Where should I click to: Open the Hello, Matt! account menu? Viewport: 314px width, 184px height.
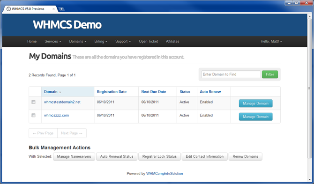[x=271, y=41]
